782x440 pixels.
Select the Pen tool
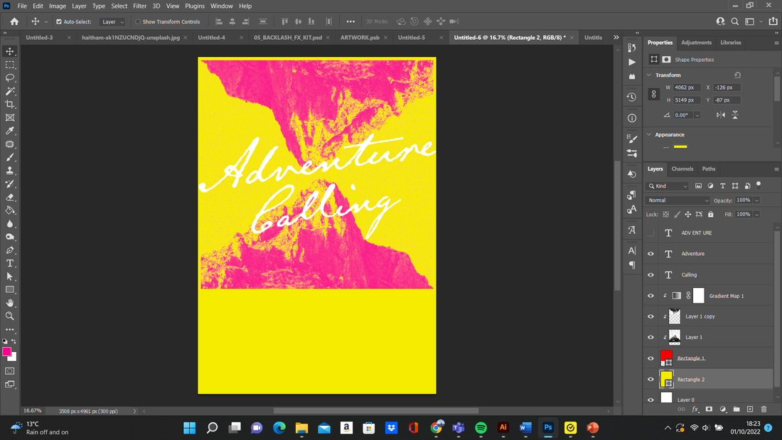(9, 250)
